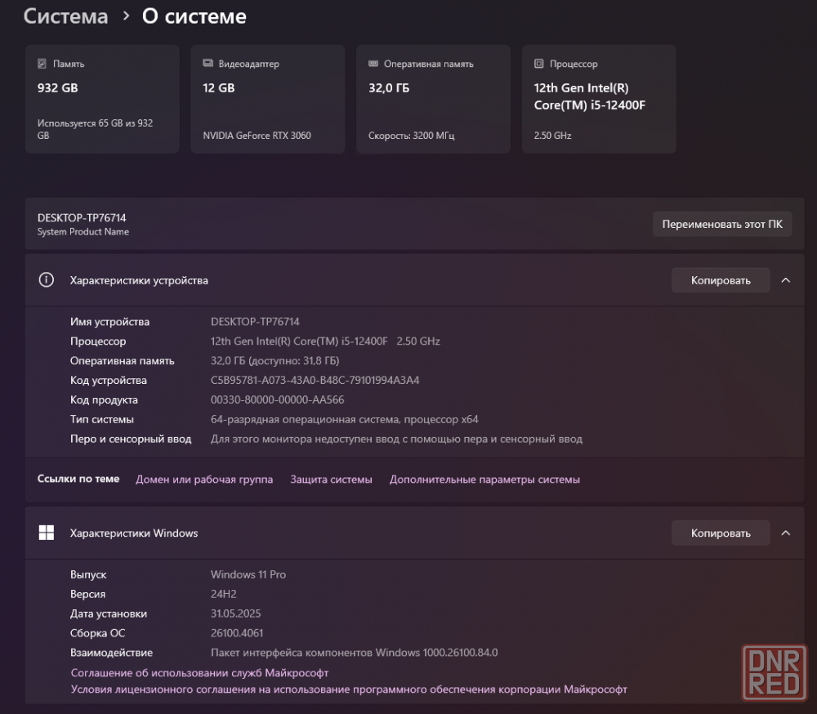Select OS build 26100.4061
The width and height of the screenshot is (817, 714).
tap(237, 633)
